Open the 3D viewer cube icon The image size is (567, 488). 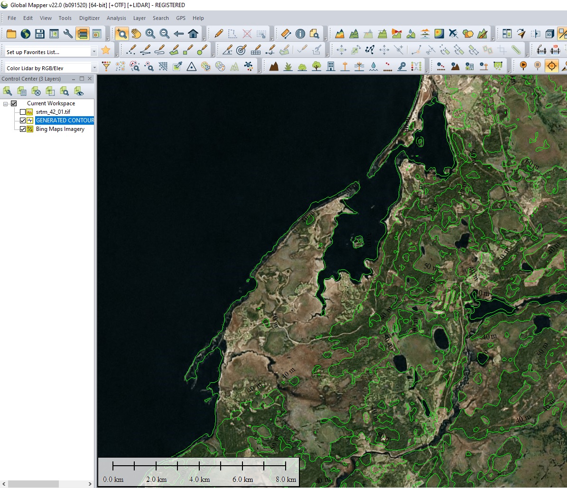[549, 34]
